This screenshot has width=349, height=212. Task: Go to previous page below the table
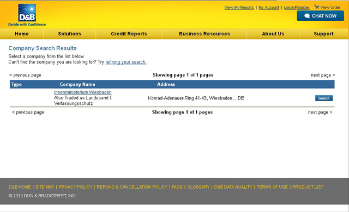pyautogui.click(x=28, y=112)
